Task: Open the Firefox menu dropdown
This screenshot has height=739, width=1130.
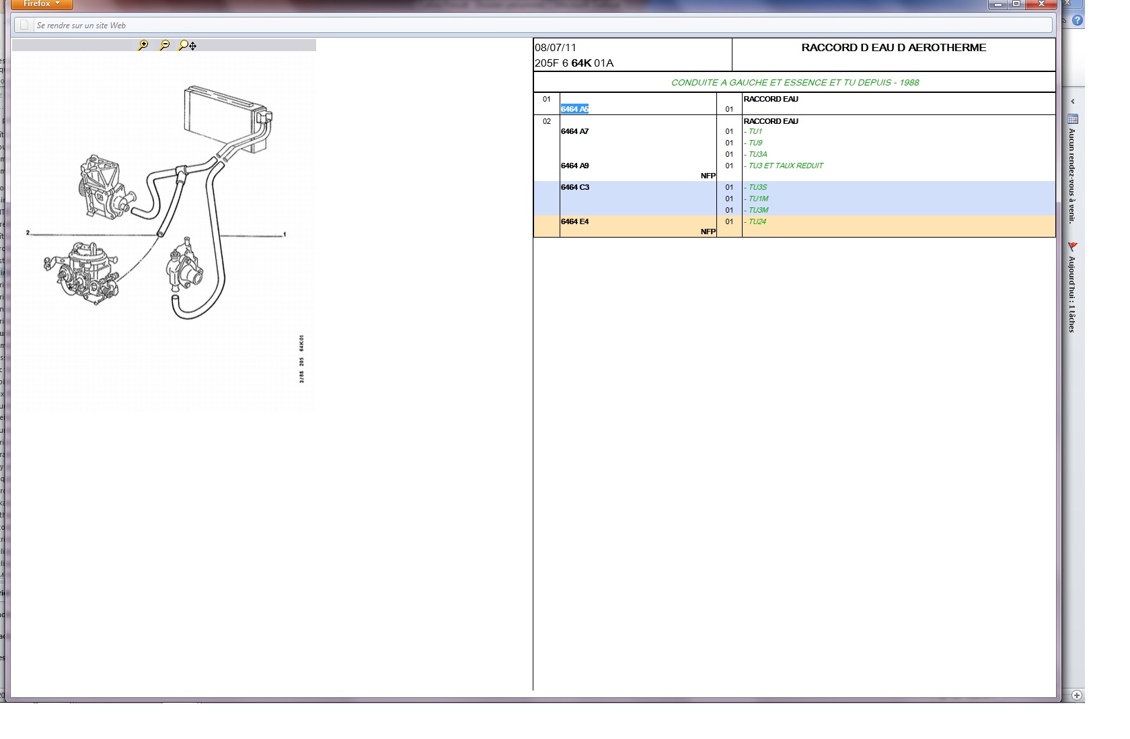Action: (42, 4)
